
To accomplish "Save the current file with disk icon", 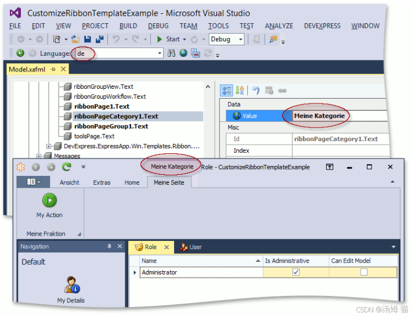I will [x=87, y=39].
